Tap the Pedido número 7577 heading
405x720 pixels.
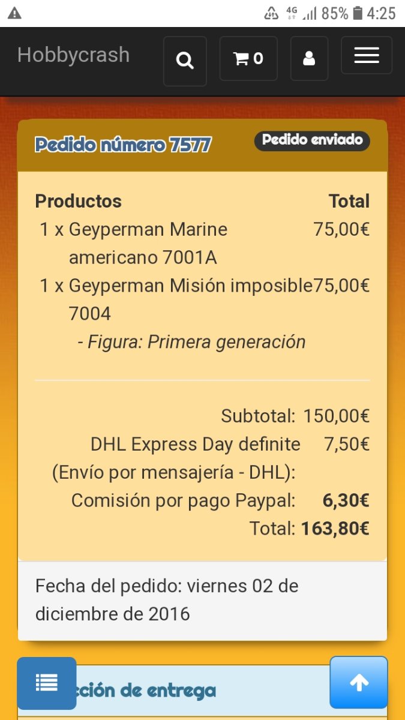(x=123, y=145)
